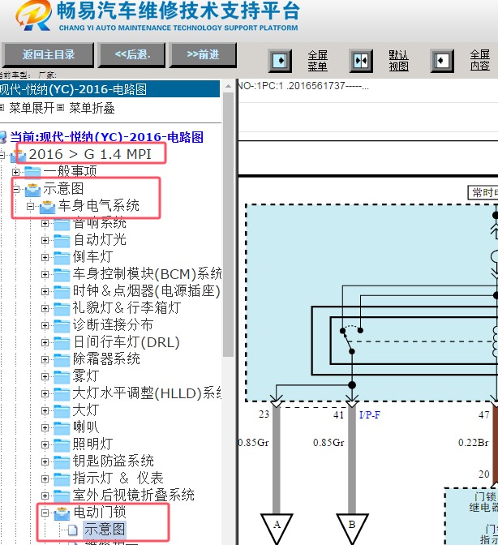Image resolution: width=498 pixels, height=545 pixels.
Task: Expand the 大灯水平调整(HLLD) folder
Action: coord(45,393)
